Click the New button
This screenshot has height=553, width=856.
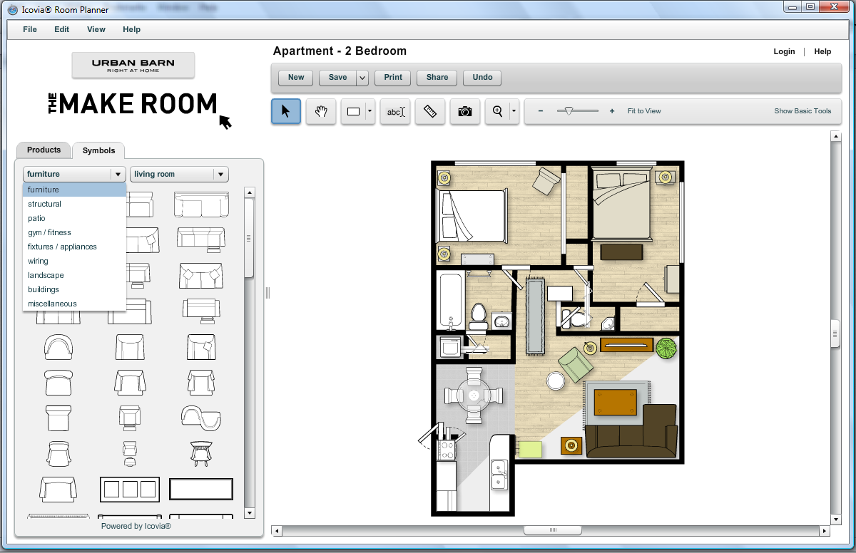[x=296, y=78]
